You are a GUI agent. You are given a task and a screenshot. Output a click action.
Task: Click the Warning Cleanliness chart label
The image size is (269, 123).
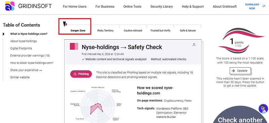(116, 91)
